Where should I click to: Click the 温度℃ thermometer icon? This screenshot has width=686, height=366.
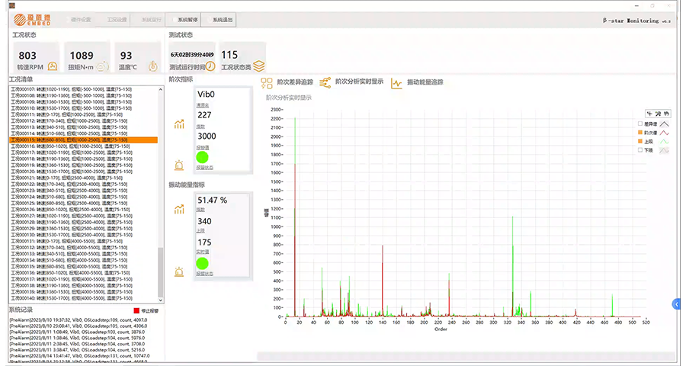[x=152, y=67]
